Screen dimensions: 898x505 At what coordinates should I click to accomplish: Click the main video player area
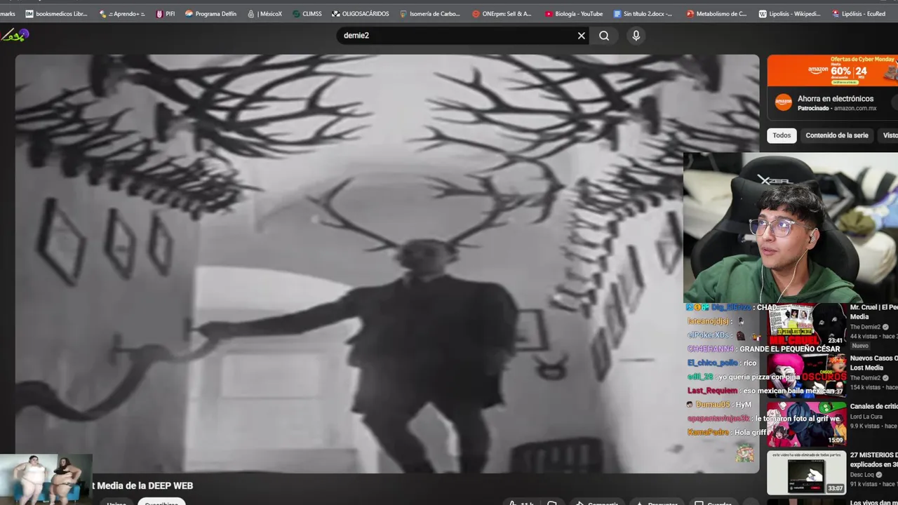(x=387, y=264)
